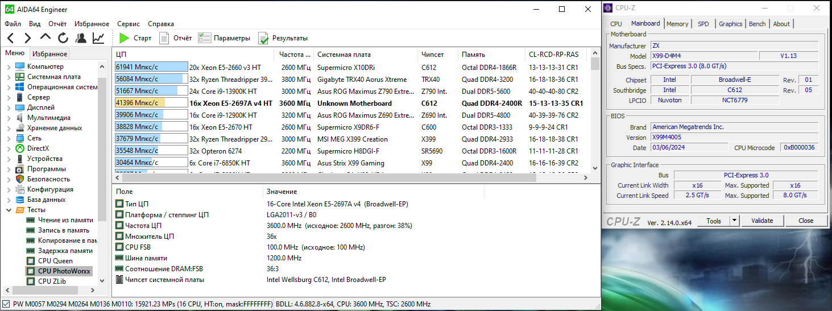Screen dimensions: 832x311
Task: Open the graph chart toolbar icon
Action: (98, 38)
